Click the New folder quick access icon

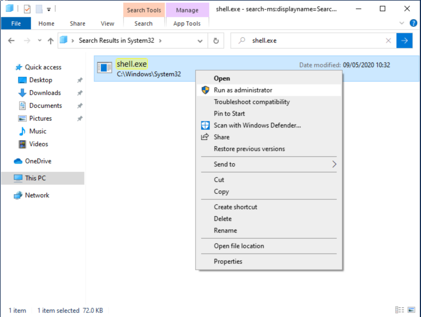point(39,9)
